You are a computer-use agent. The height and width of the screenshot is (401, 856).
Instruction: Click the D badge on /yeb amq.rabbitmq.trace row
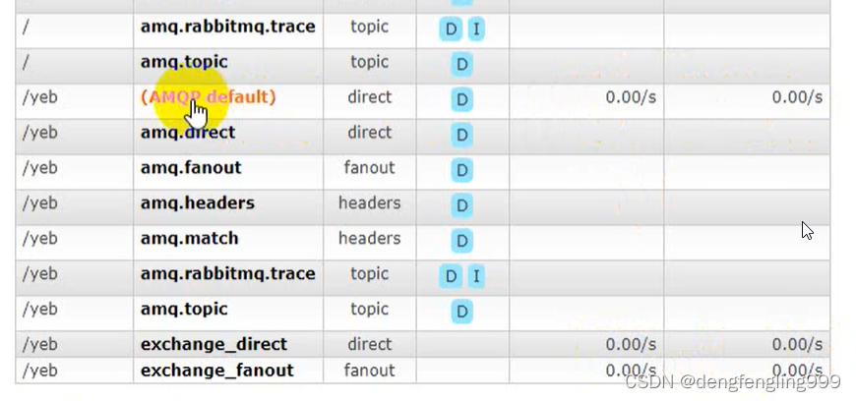[x=451, y=276]
